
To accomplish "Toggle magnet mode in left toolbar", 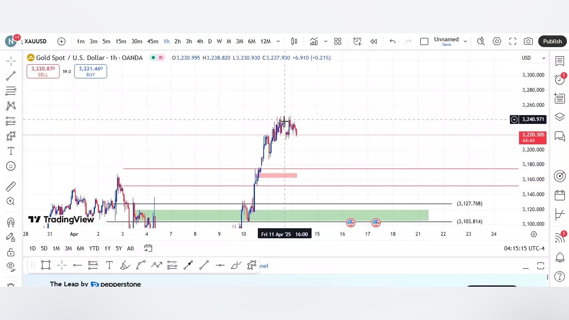I will tap(11, 222).
